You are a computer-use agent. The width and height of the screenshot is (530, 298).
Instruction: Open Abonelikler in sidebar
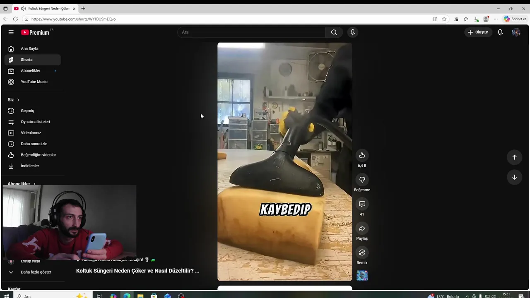click(33, 71)
